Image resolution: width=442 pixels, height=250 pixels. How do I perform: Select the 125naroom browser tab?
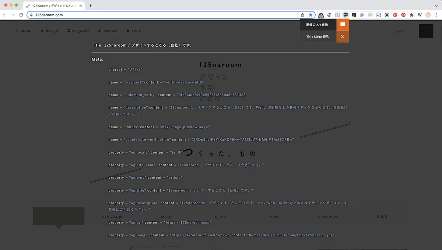coord(54,6)
